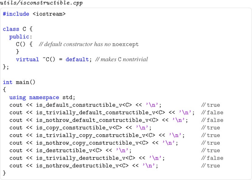Click is_trivially_destructible_v<C> expression
The image size is (252, 180).
click(86, 158)
